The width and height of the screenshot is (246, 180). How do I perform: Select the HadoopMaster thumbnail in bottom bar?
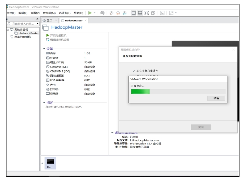(x=50, y=163)
